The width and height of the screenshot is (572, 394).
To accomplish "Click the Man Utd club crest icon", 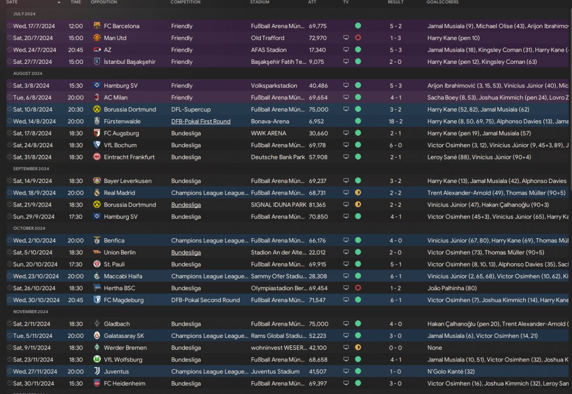I will pos(97,38).
